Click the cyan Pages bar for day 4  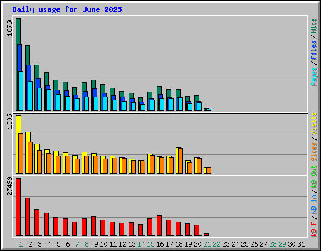[49, 100]
